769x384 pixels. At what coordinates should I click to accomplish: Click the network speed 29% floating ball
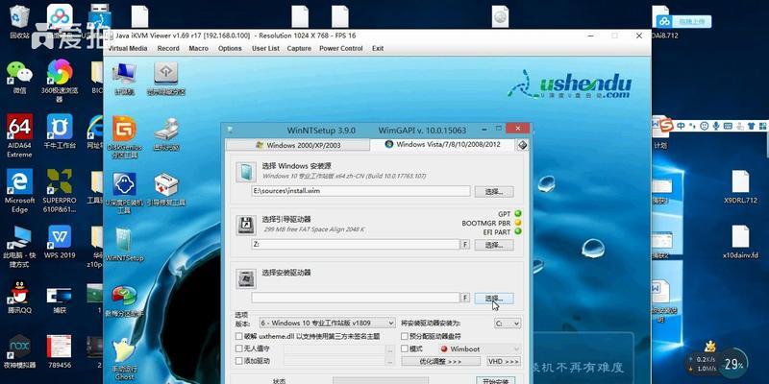733,363
